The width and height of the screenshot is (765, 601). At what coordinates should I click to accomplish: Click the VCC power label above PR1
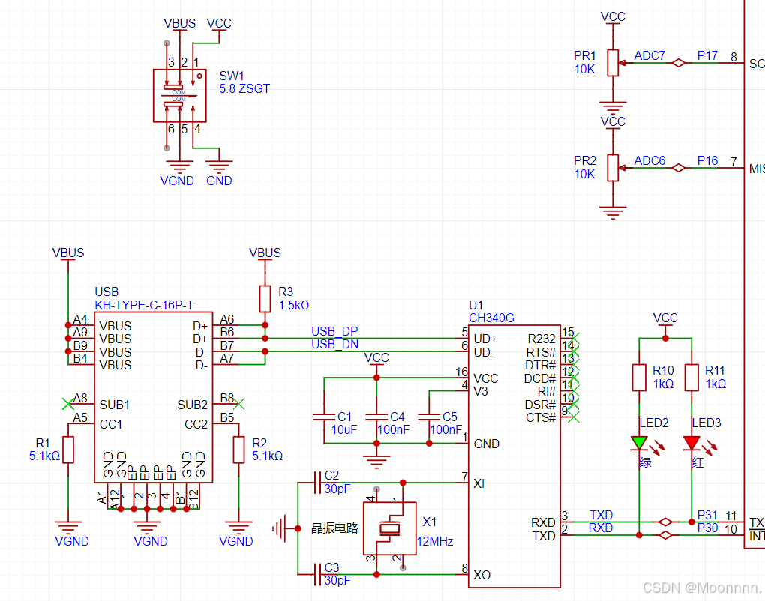click(x=613, y=17)
